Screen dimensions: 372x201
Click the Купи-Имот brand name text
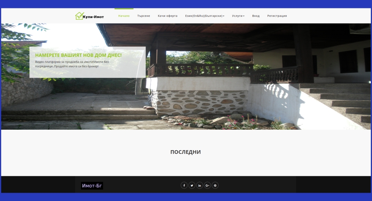click(x=93, y=17)
